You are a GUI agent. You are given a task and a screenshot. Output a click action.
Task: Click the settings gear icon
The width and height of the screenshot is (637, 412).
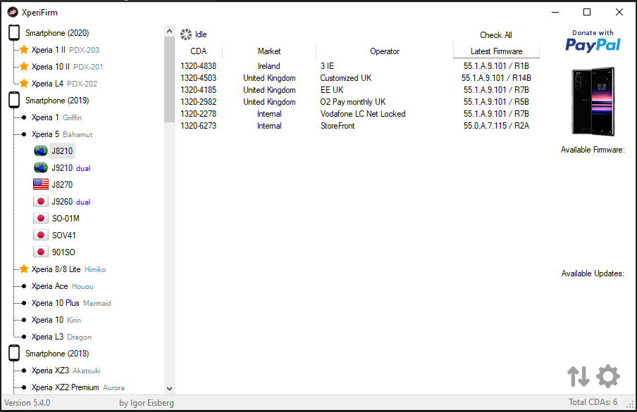(x=608, y=376)
